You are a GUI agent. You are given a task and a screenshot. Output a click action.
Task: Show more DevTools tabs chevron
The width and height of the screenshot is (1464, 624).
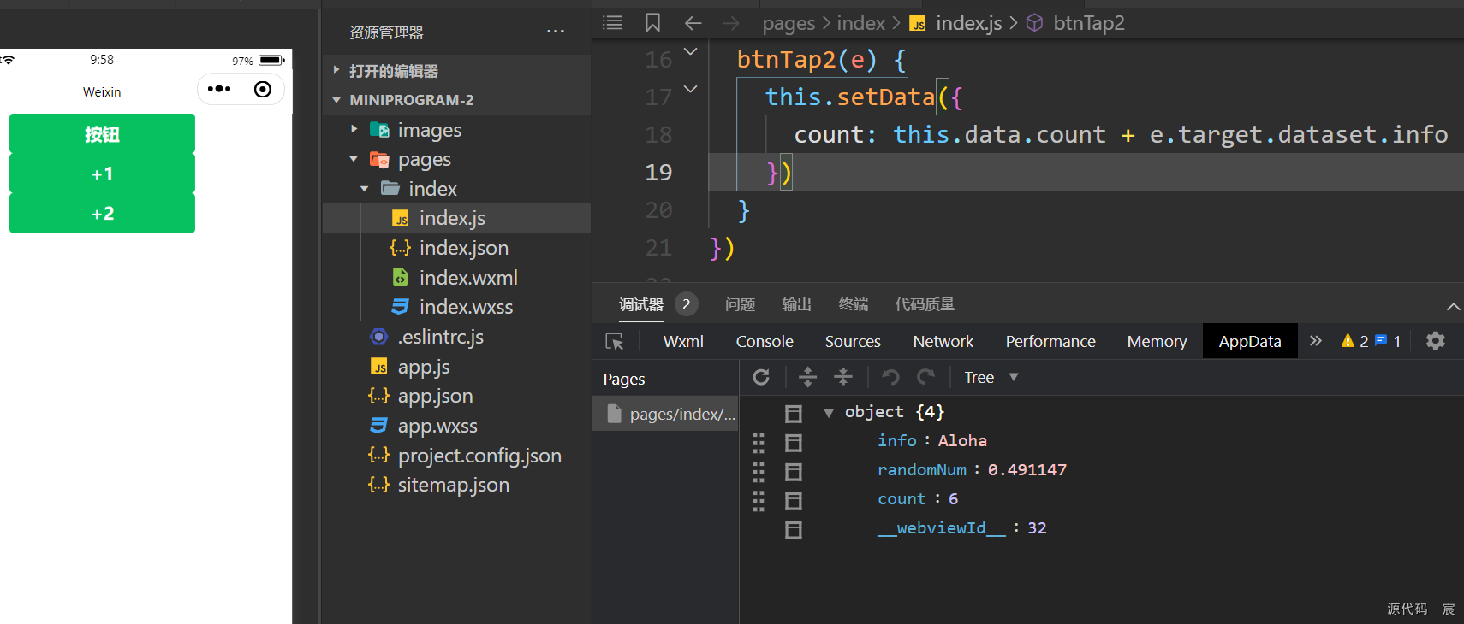(x=1316, y=341)
